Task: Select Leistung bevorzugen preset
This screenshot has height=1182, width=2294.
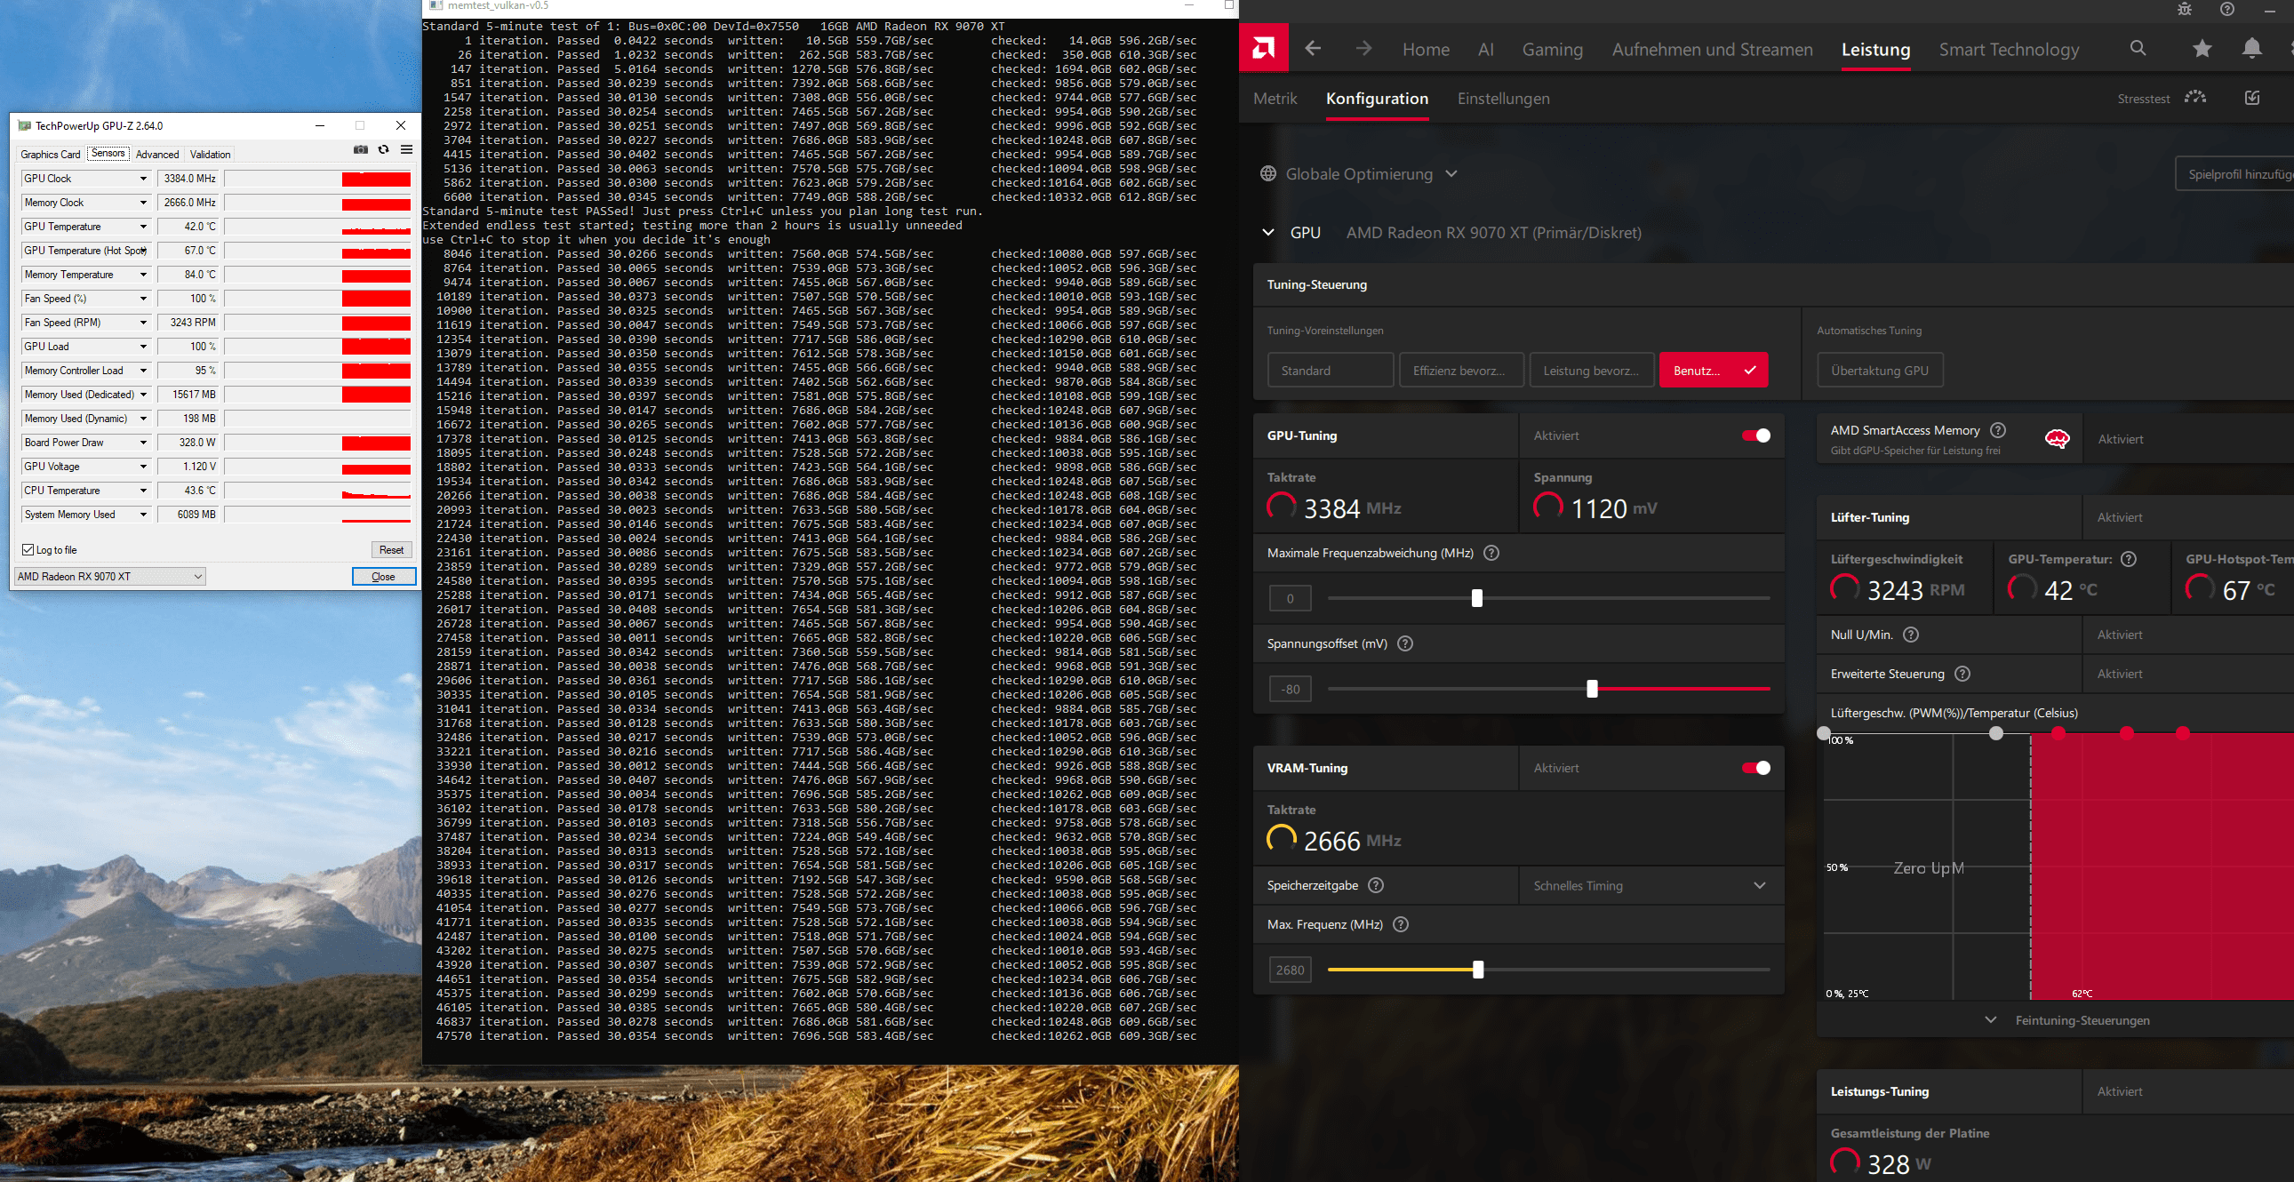Action: (1591, 371)
